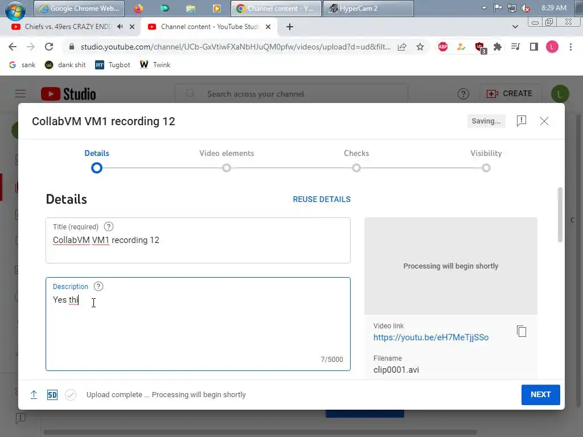
Task: Toggle the Chrome side panel
Action: 534,47
